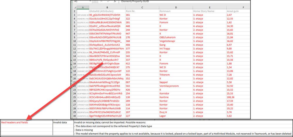
Task: Select cell 01sUbJUc19mOC21pTnbIgf
Action: [107, 19]
